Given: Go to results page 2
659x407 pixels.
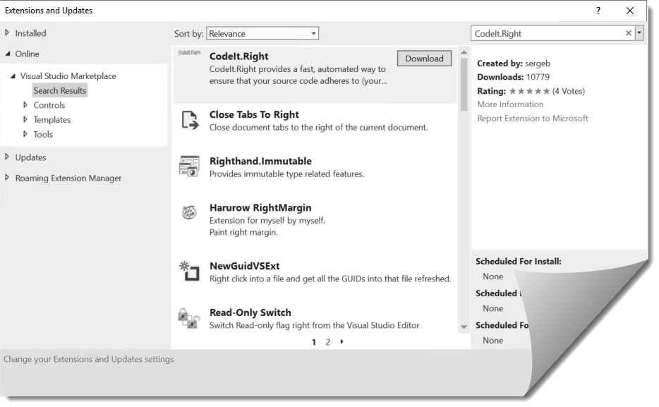Looking at the screenshot, I should (x=327, y=342).
